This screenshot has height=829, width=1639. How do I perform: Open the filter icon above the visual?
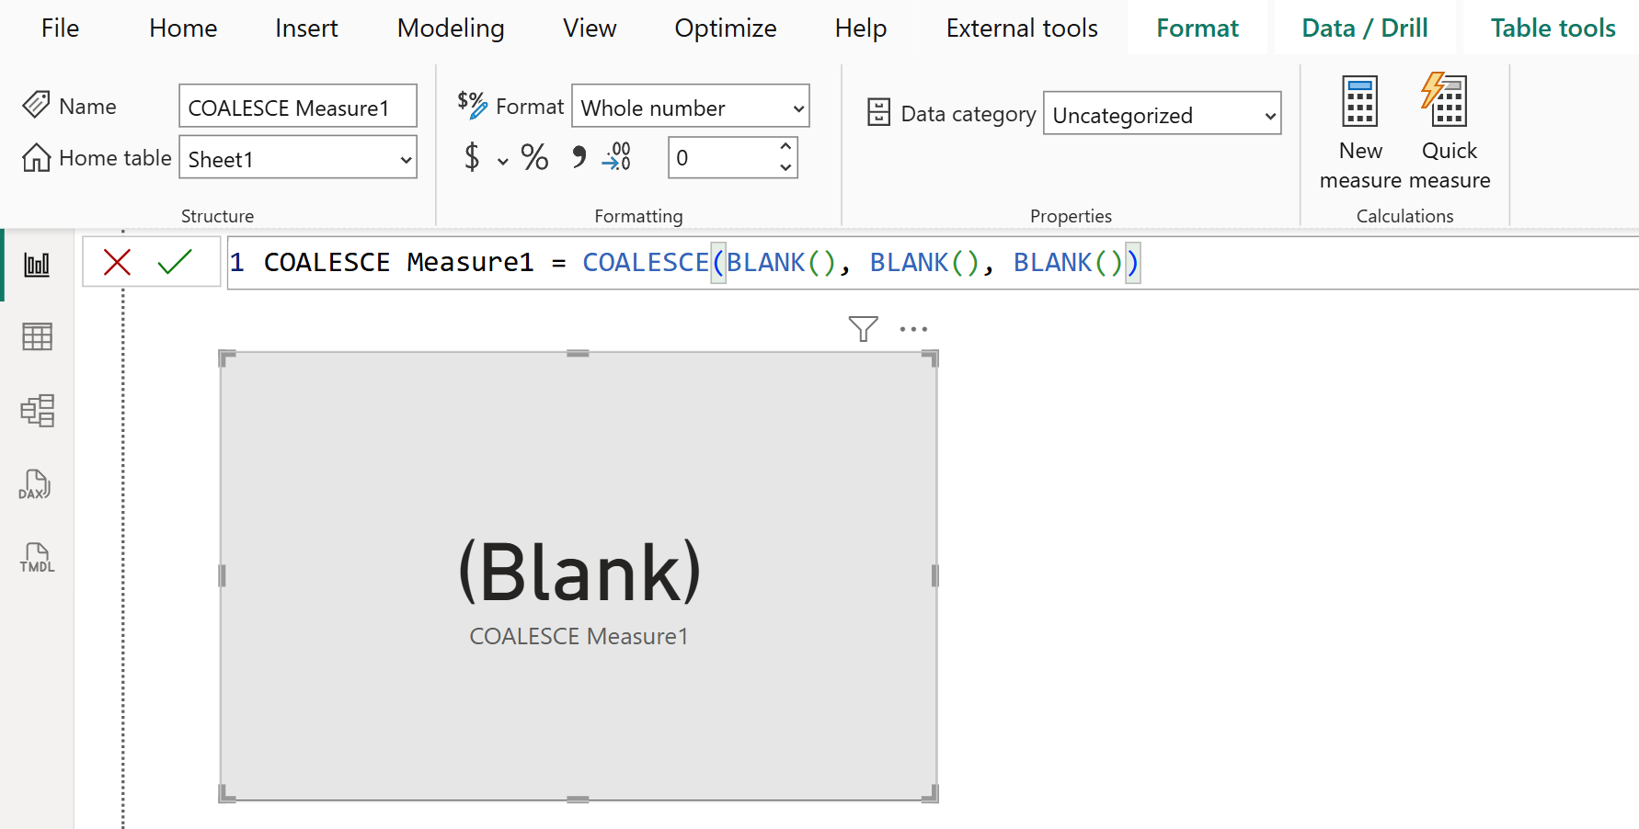(x=862, y=328)
